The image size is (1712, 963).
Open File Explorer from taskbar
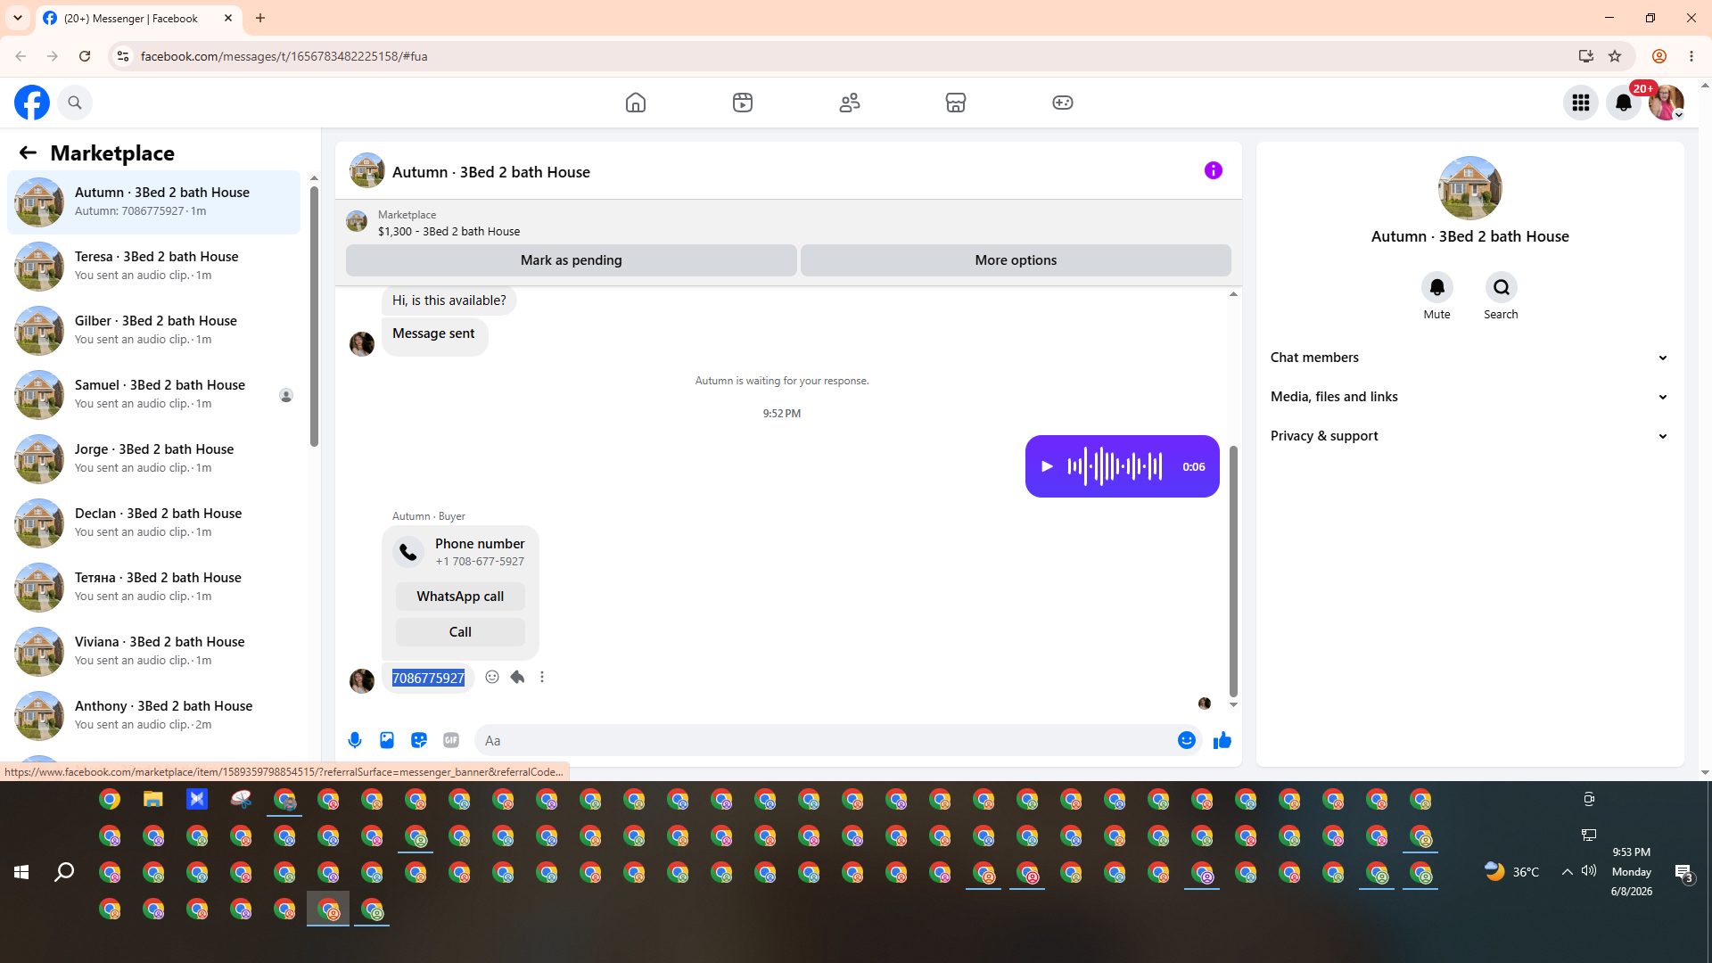coord(153,799)
